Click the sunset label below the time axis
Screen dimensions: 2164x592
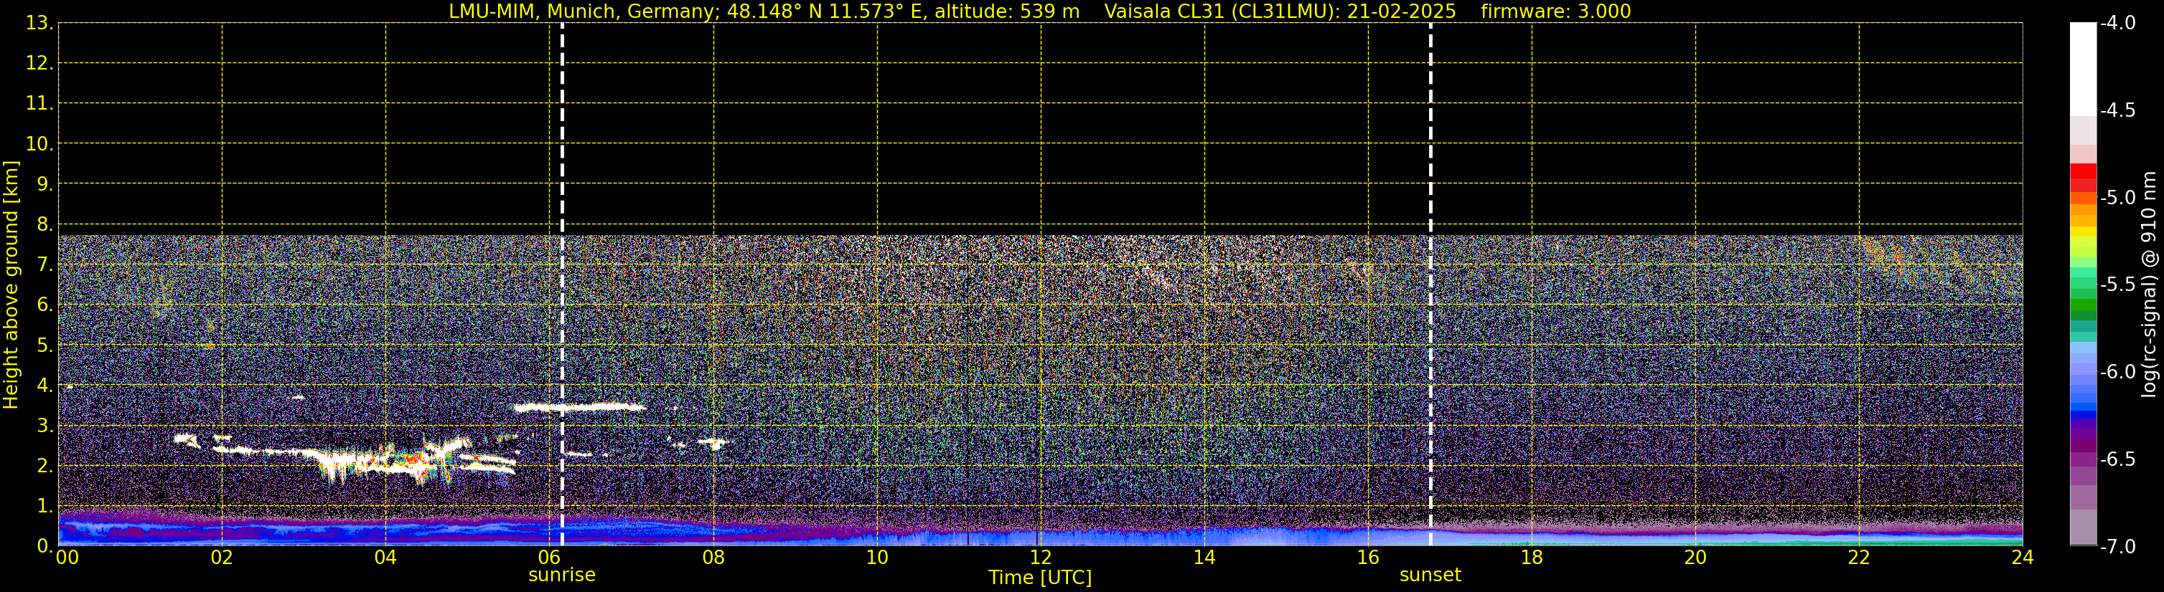(x=1430, y=576)
